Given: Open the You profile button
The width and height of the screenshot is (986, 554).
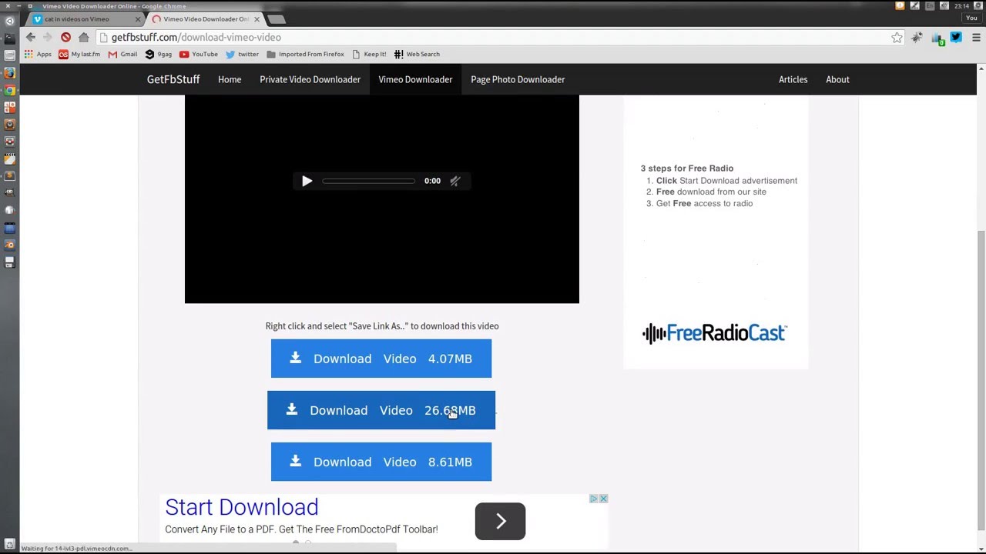Looking at the screenshot, I should click(971, 18).
